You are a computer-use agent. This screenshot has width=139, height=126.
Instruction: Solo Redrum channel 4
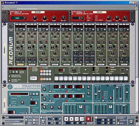coord(55,24)
